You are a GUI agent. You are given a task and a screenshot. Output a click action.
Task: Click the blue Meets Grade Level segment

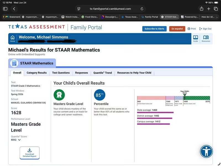[179, 98]
